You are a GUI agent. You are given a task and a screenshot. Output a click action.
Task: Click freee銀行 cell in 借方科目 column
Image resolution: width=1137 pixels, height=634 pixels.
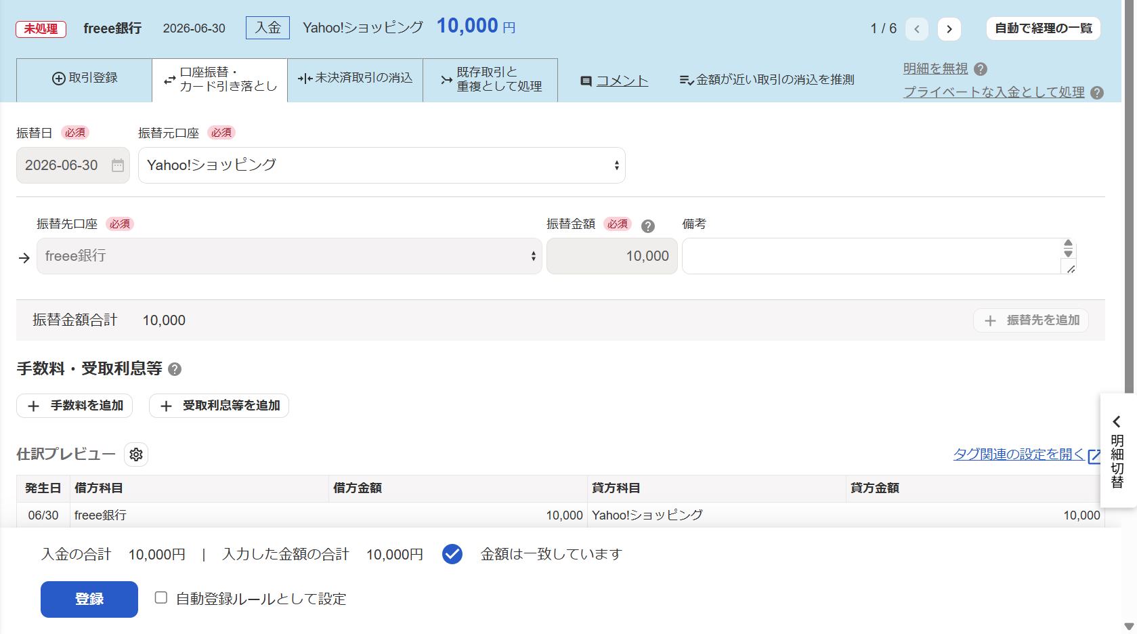(199, 515)
